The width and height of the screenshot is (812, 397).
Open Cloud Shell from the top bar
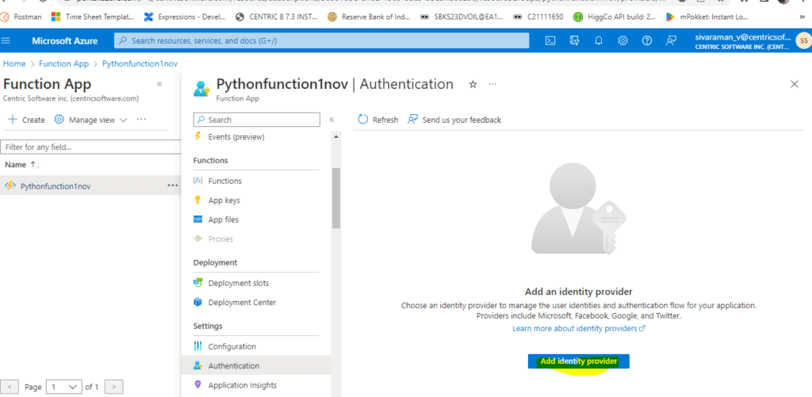(x=550, y=41)
